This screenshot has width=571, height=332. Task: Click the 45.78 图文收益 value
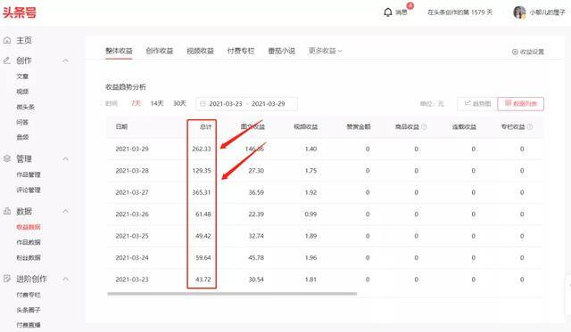(x=256, y=258)
